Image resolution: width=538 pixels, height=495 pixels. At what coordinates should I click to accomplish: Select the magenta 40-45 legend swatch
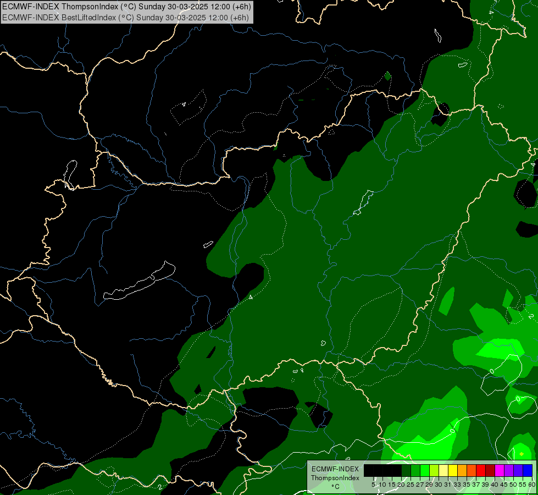pos(500,471)
